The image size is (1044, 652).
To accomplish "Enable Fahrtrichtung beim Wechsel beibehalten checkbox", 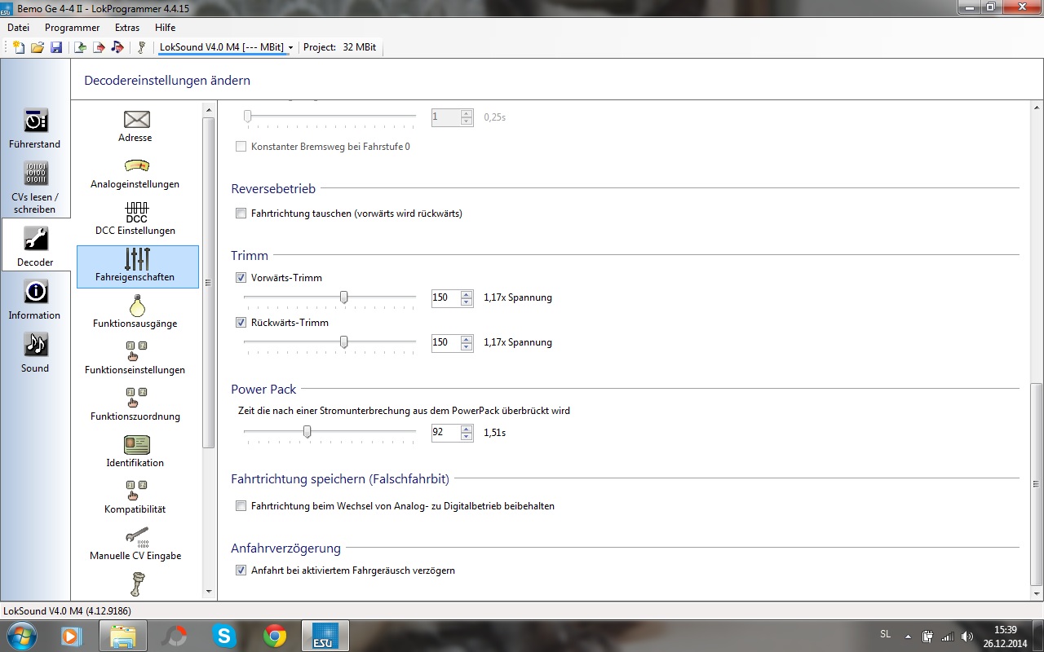I will click(241, 506).
